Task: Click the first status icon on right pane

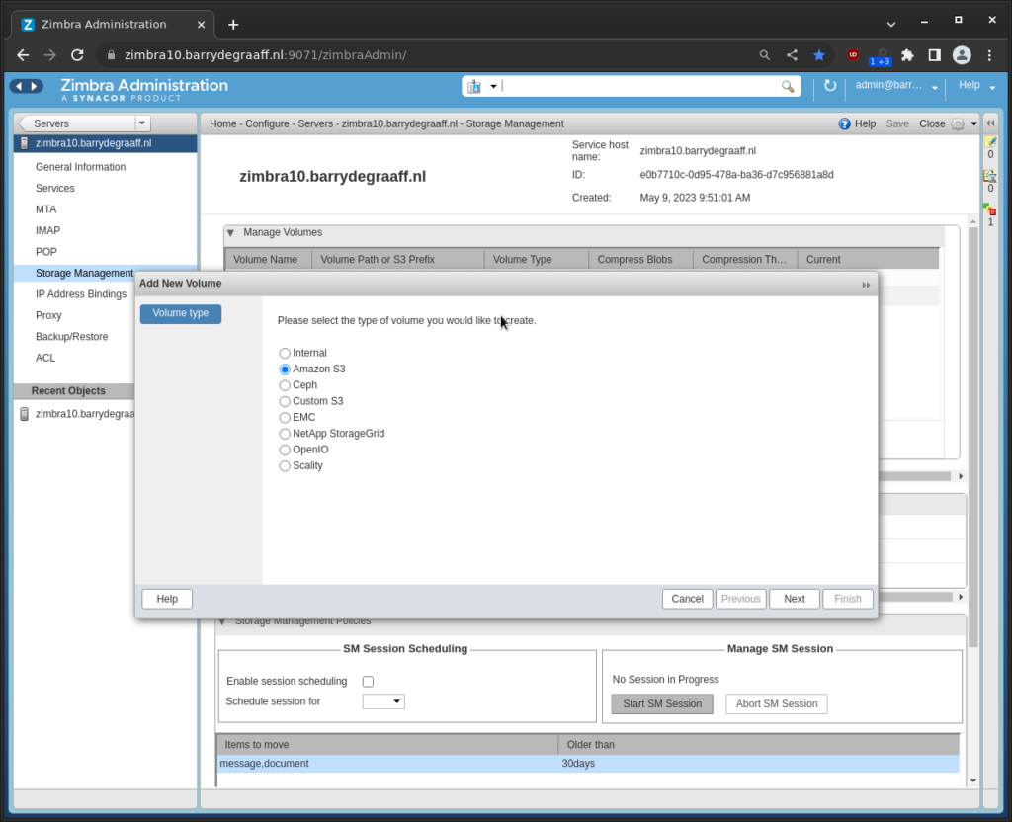Action: (x=990, y=141)
